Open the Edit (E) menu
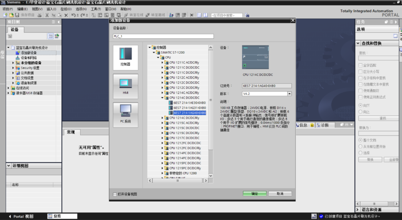 point(22,9)
